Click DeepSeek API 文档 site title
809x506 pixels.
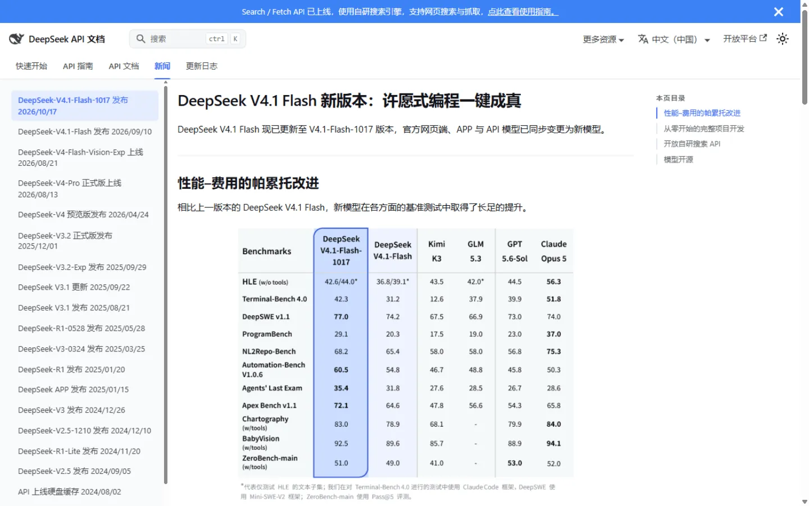(67, 39)
